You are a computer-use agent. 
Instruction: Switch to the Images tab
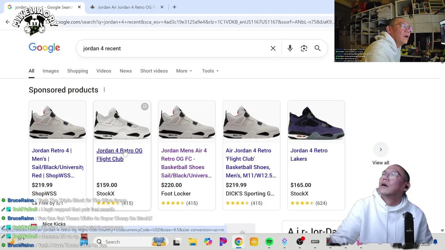50,71
